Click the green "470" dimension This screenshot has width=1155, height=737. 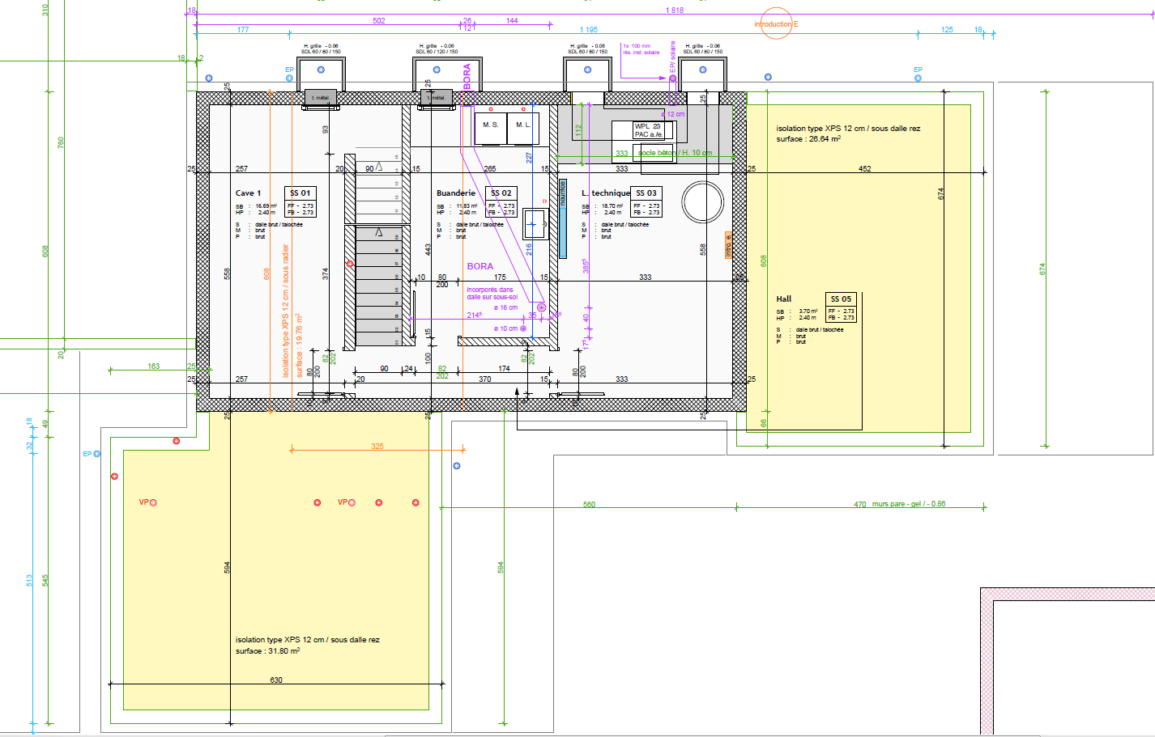pyautogui.click(x=860, y=505)
